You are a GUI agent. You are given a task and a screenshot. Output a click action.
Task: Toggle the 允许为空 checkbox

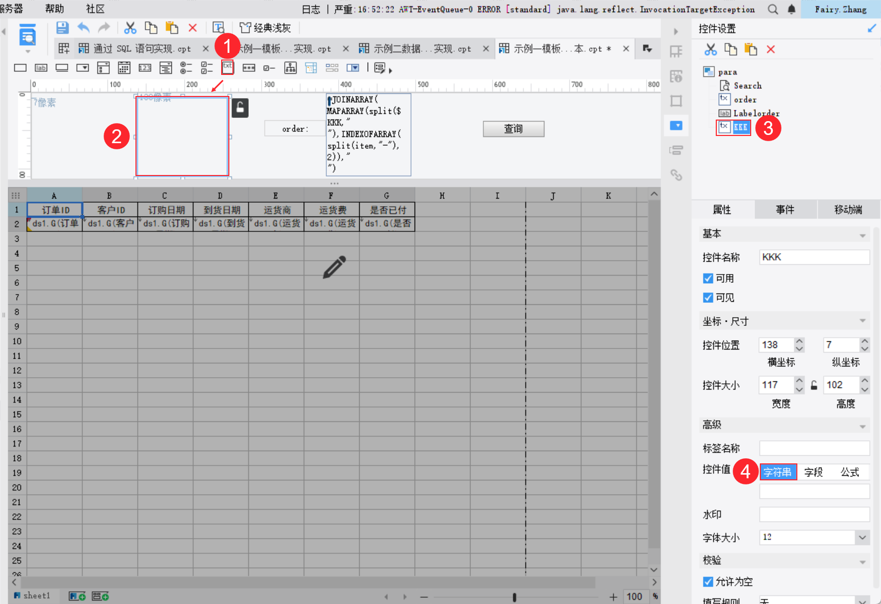[x=708, y=581]
